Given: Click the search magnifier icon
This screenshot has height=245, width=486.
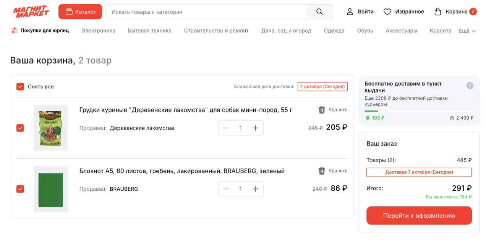Looking at the screenshot, I should [319, 12].
